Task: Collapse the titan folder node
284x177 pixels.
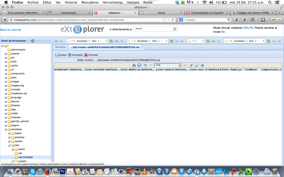Action: pyautogui.click(x=9, y=145)
